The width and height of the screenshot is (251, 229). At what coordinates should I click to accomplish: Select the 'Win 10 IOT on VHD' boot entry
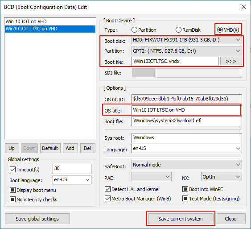tap(50, 21)
